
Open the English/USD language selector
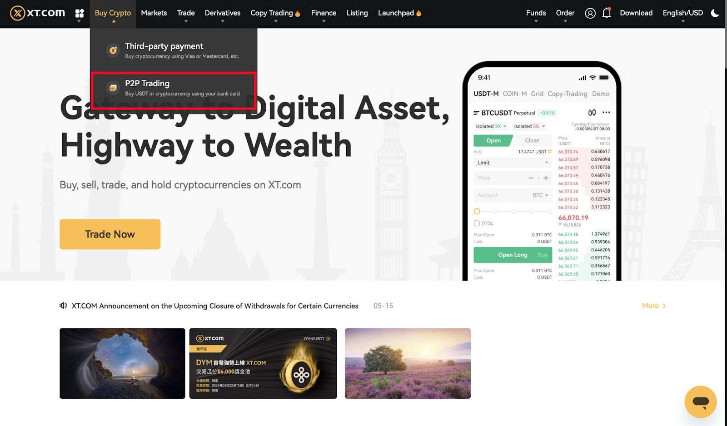click(682, 14)
